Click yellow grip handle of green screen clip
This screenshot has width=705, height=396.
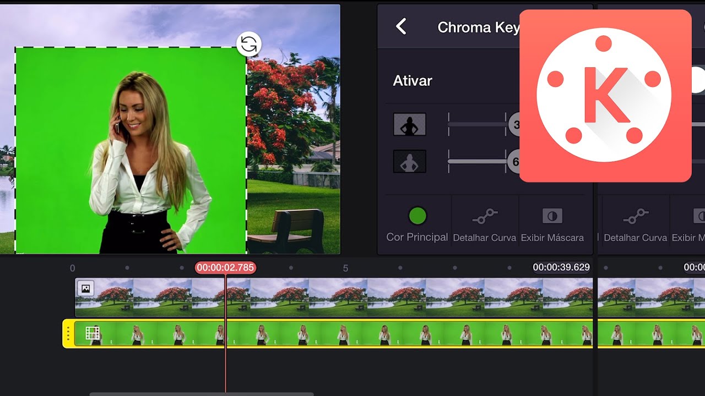(68, 333)
